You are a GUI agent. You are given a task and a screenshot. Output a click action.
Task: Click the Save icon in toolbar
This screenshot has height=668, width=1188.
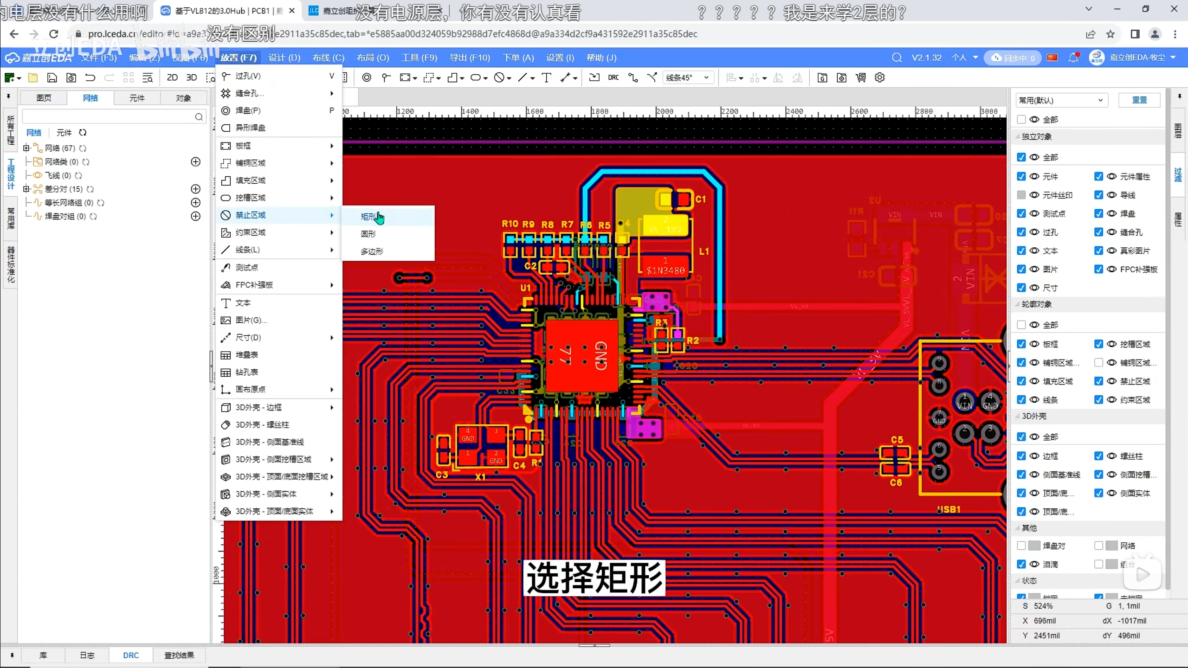52,77
